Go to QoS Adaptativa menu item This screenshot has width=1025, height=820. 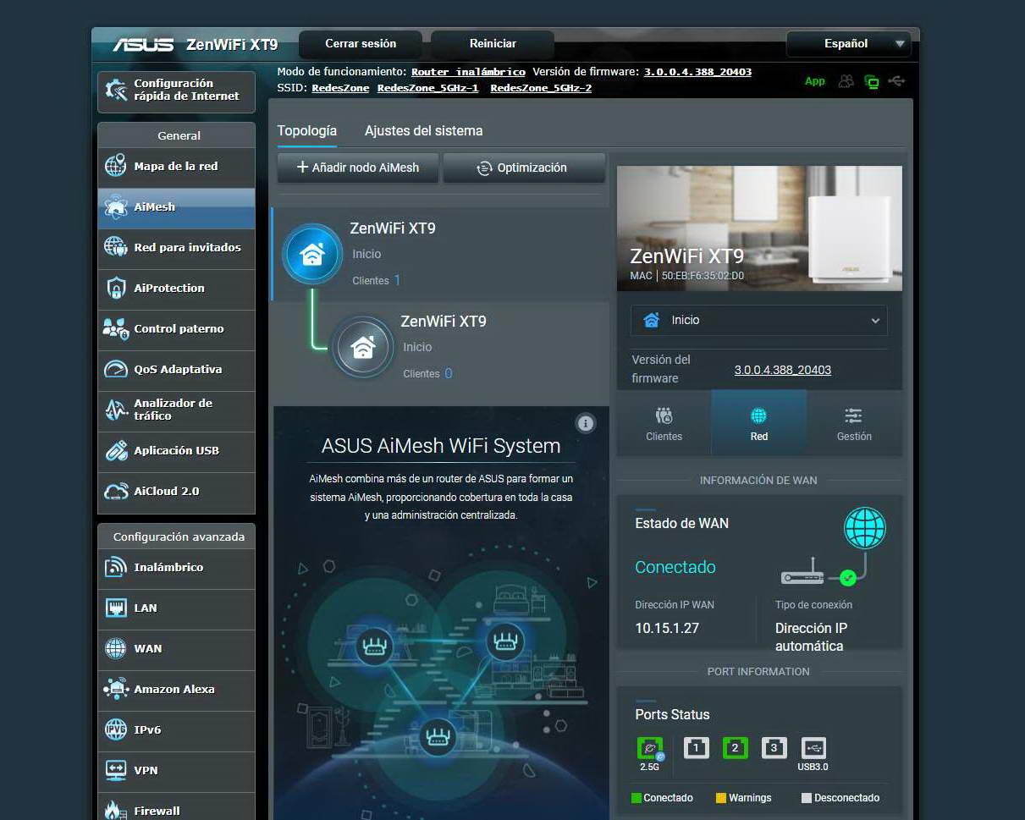176,370
